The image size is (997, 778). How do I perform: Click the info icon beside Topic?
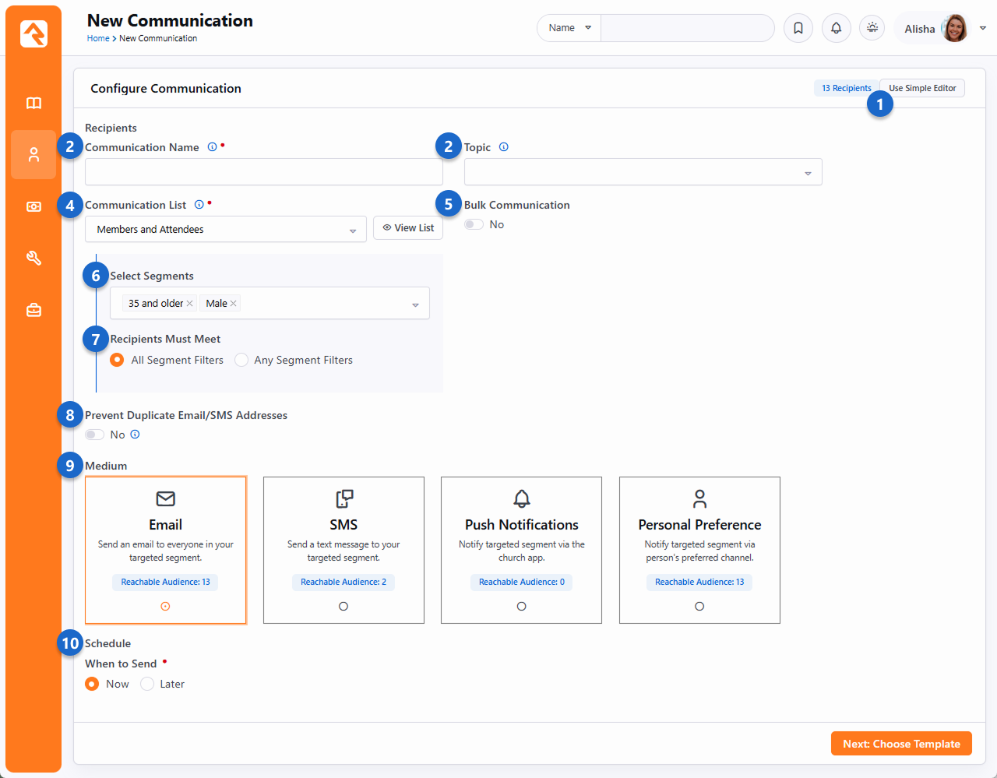[504, 147]
